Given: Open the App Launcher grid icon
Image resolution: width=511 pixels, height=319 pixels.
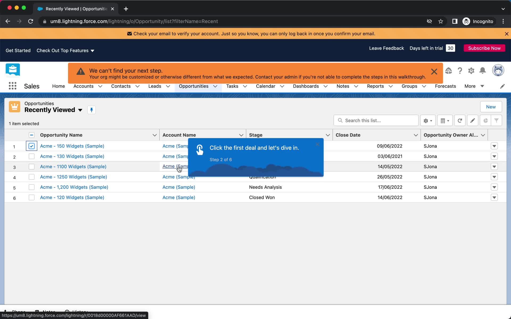Looking at the screenshot, I should point(13,86).
